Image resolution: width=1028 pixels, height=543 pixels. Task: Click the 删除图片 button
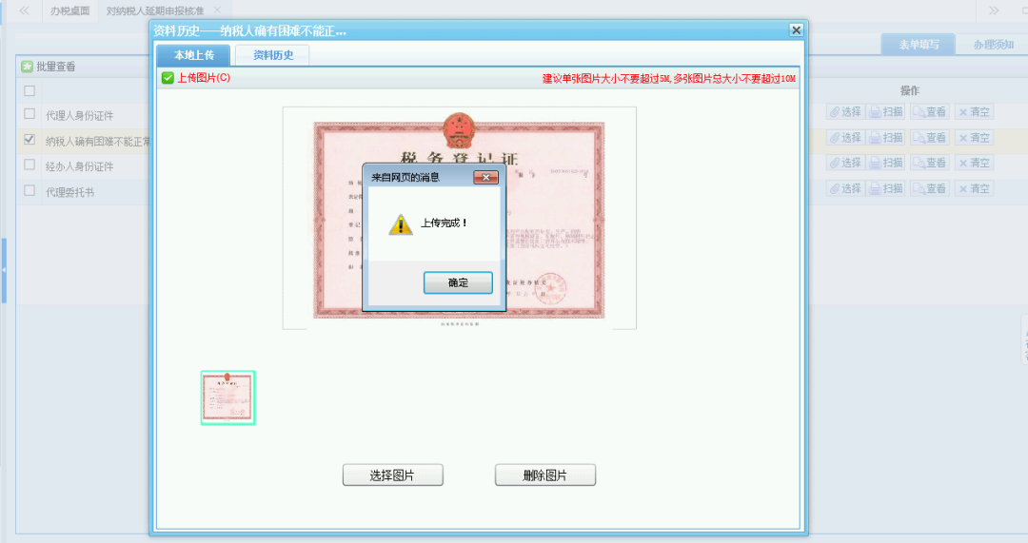[545, 475]
